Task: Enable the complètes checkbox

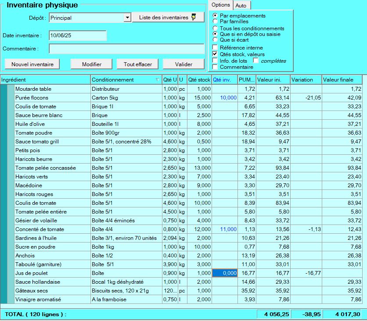Action: 256,61
